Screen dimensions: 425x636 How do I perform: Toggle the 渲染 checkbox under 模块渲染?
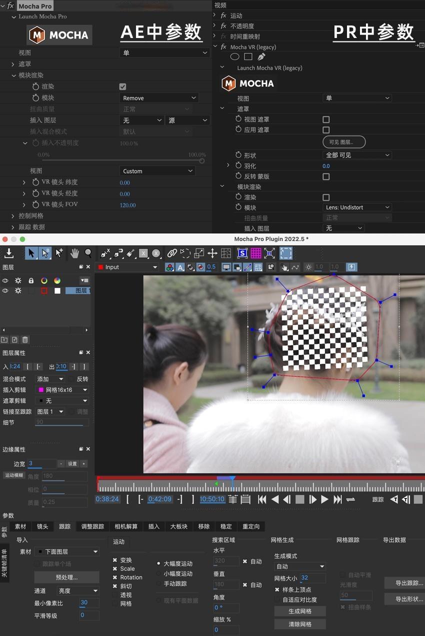(122, 86)
